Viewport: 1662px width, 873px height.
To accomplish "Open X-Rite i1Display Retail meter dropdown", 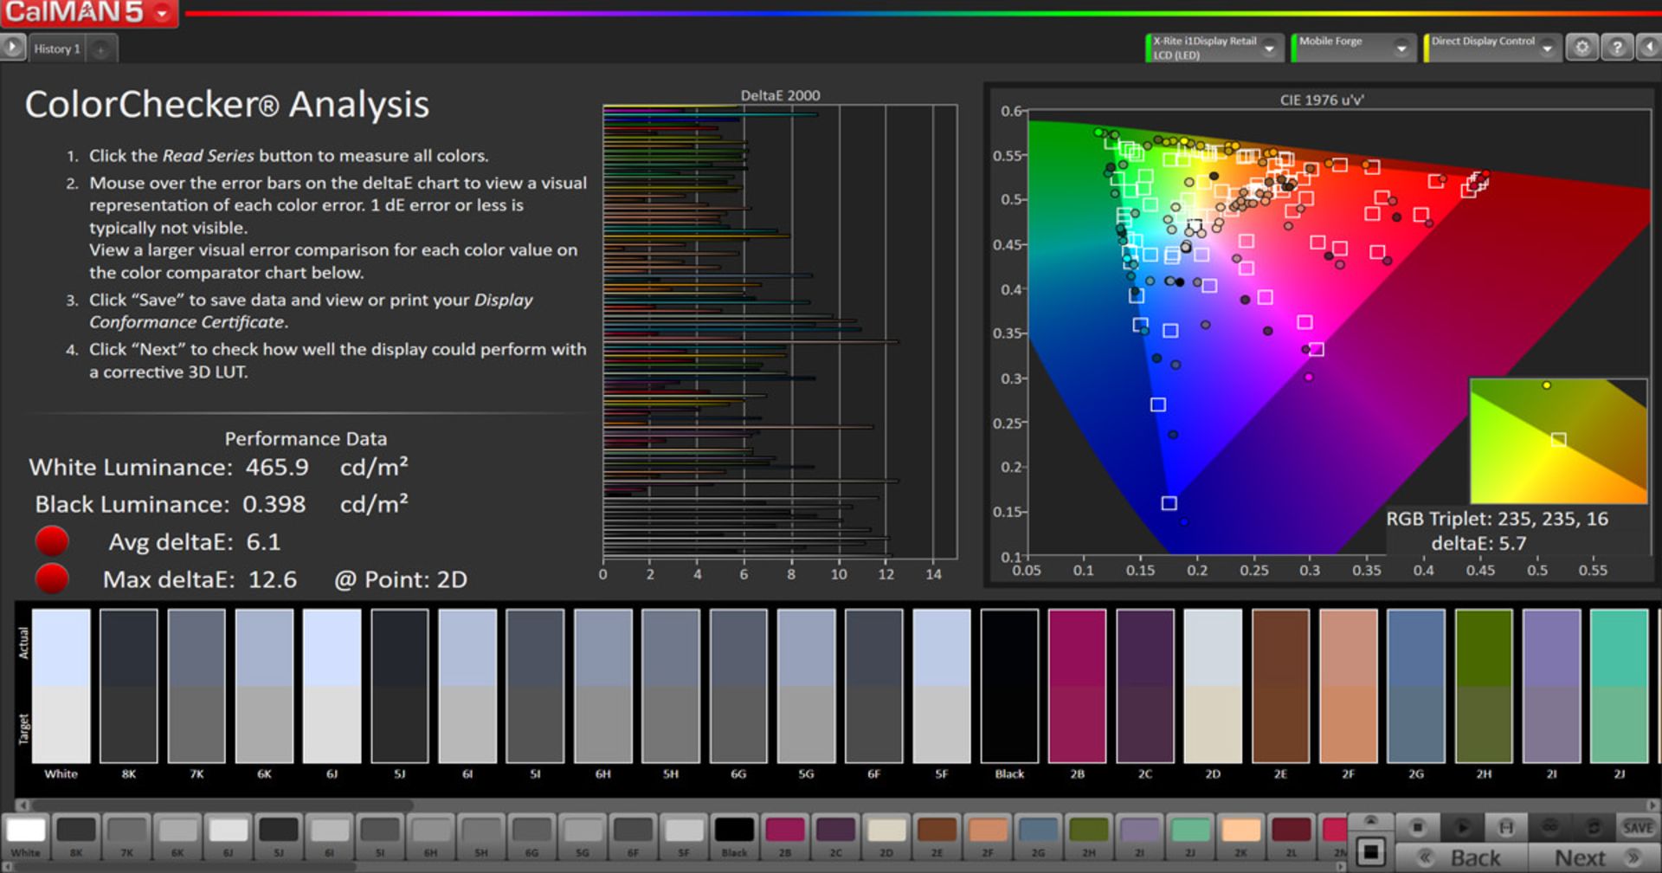I will coord(1269,48).
